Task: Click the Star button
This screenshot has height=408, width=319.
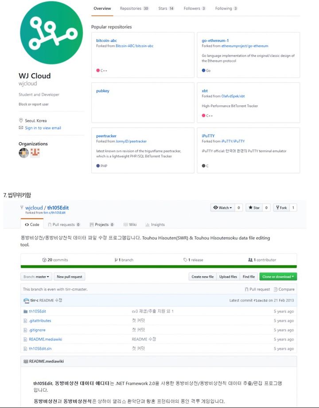Action: pyautogui.click(x=254, y=208)
